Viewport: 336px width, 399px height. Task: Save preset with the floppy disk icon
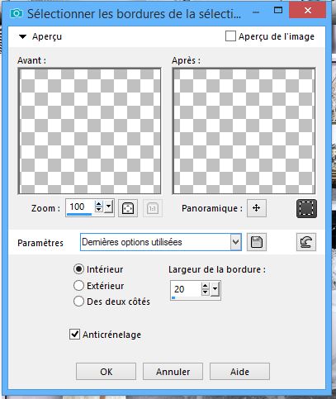point(257,242)
